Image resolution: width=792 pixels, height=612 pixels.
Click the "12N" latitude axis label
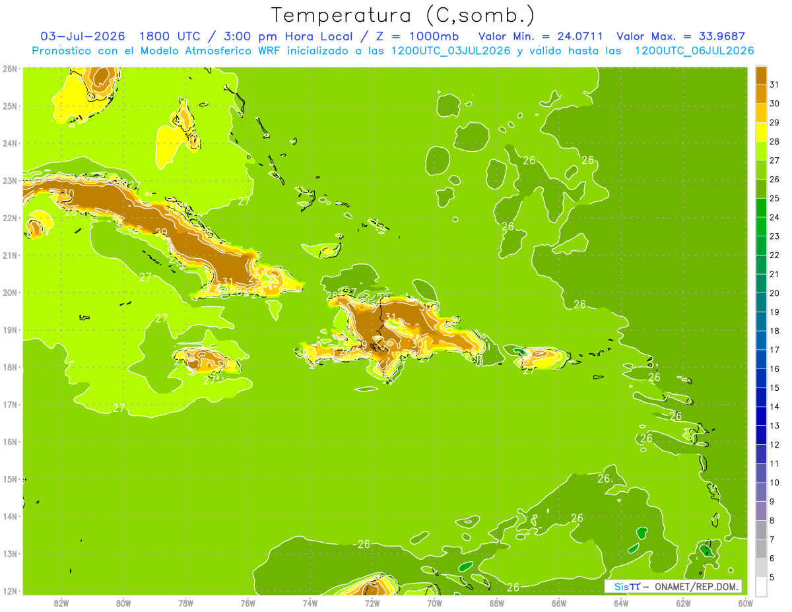coord(9,591)
